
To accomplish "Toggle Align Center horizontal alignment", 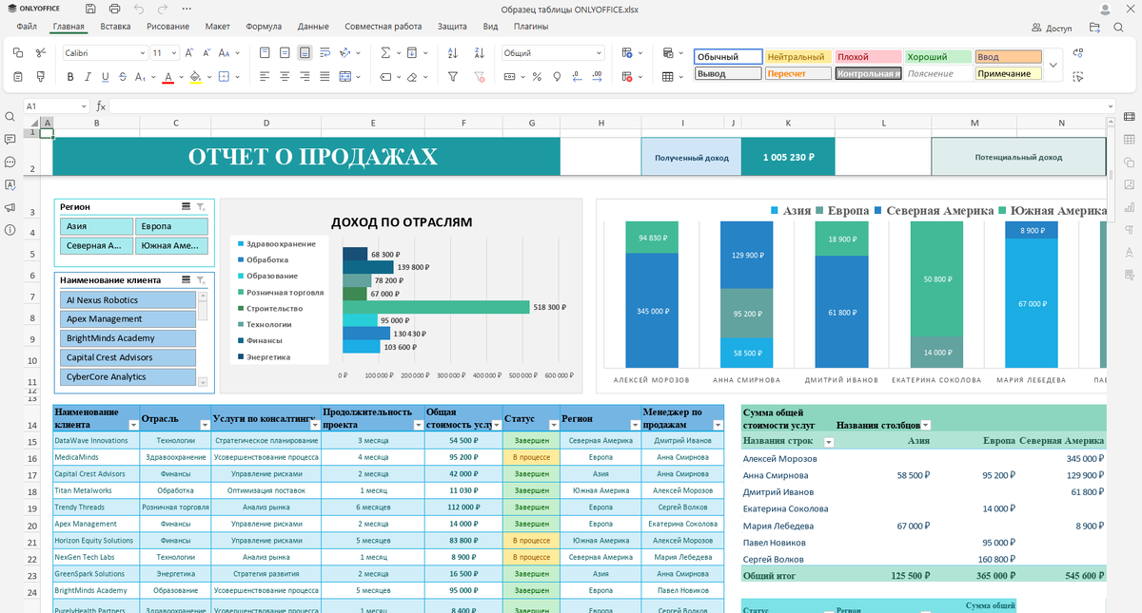I will pos(285,76).
